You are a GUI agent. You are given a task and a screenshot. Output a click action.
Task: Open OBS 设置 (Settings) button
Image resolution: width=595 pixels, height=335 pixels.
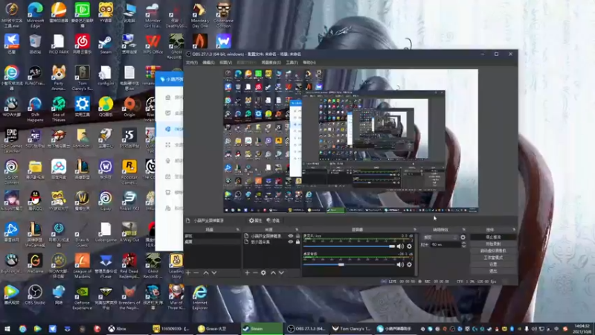coord(493,264)
